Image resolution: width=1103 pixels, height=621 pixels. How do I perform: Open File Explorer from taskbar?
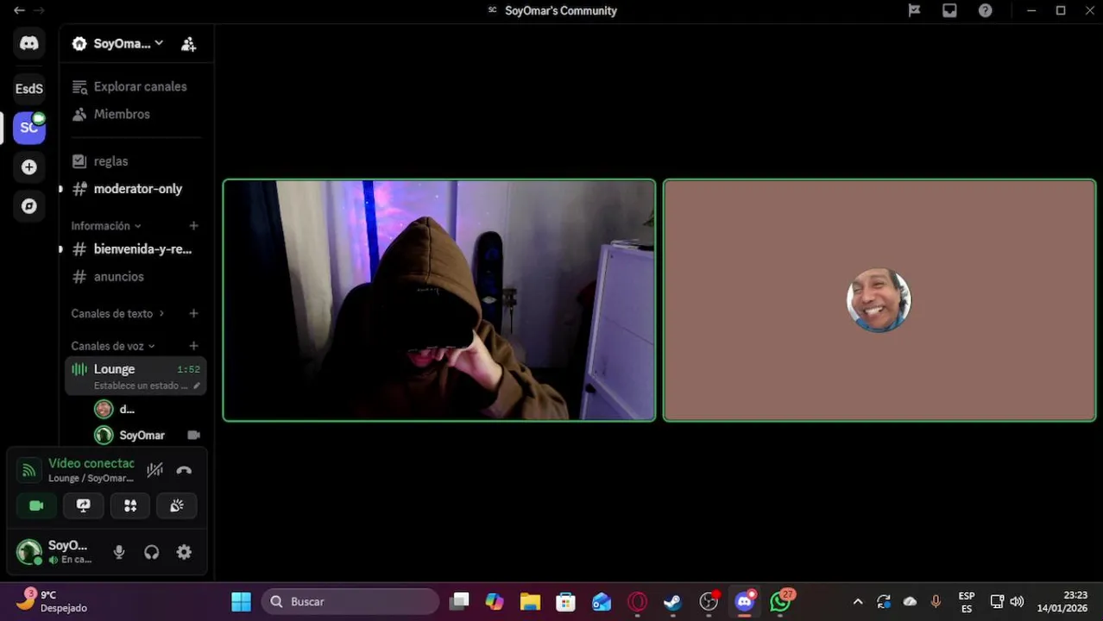tap(530, 601)
